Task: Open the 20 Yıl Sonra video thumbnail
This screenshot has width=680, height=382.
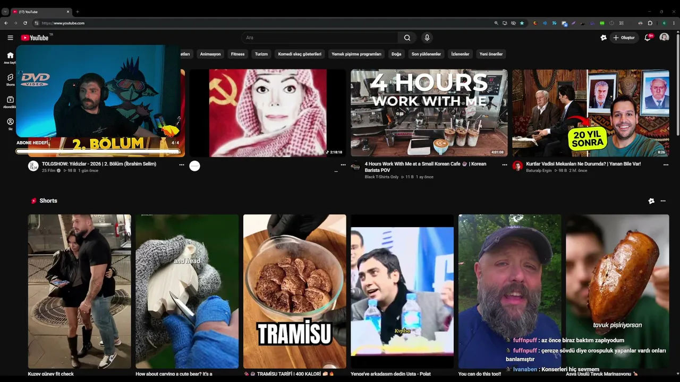Action: coord(591,113)
